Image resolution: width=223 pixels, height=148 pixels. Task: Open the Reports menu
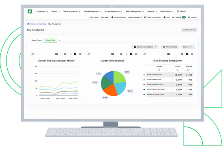(152, 11)
